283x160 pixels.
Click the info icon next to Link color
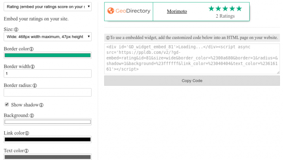(x=27, y=133)
